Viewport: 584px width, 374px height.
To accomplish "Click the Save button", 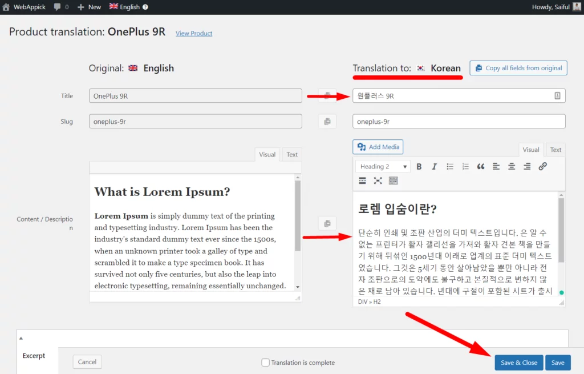I will [558, 363].
